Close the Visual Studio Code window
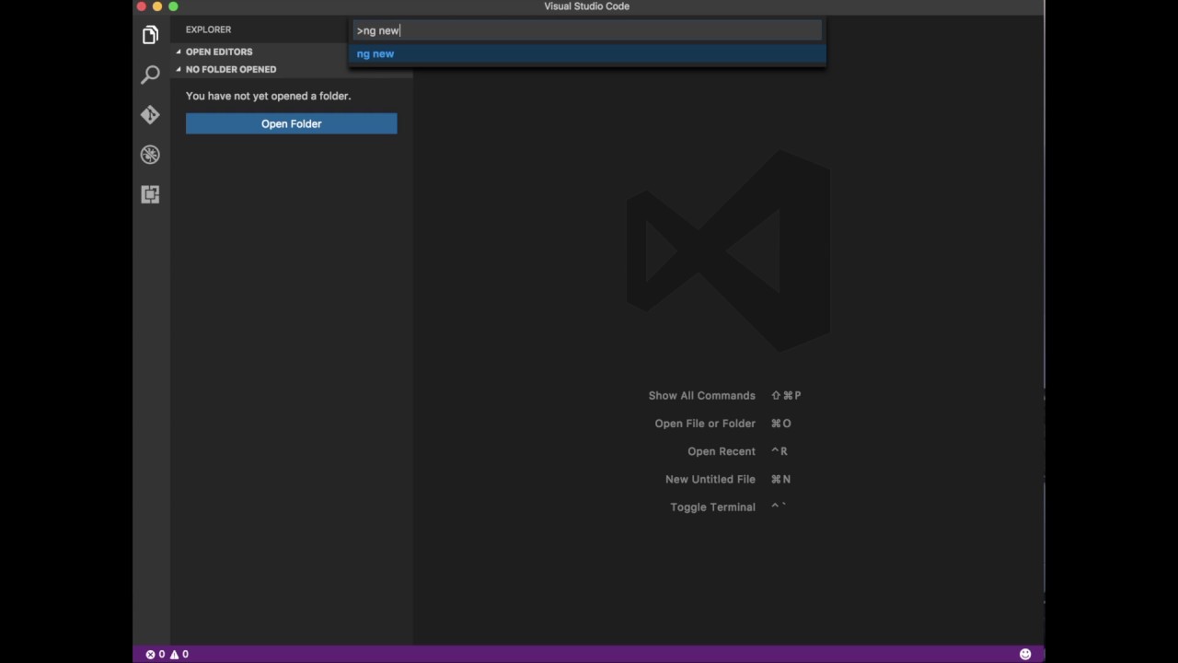 142,6
